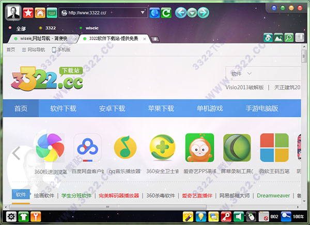Screen dimensions: 310x225
Task: Click the blue zoom magnifier at 100%
Action: click(x=286, y=217)
